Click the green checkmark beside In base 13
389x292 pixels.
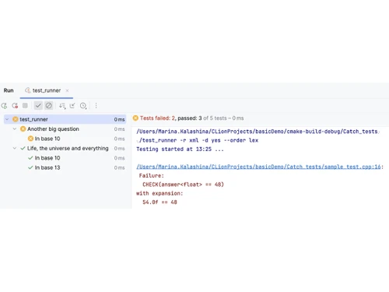point(30,167)
